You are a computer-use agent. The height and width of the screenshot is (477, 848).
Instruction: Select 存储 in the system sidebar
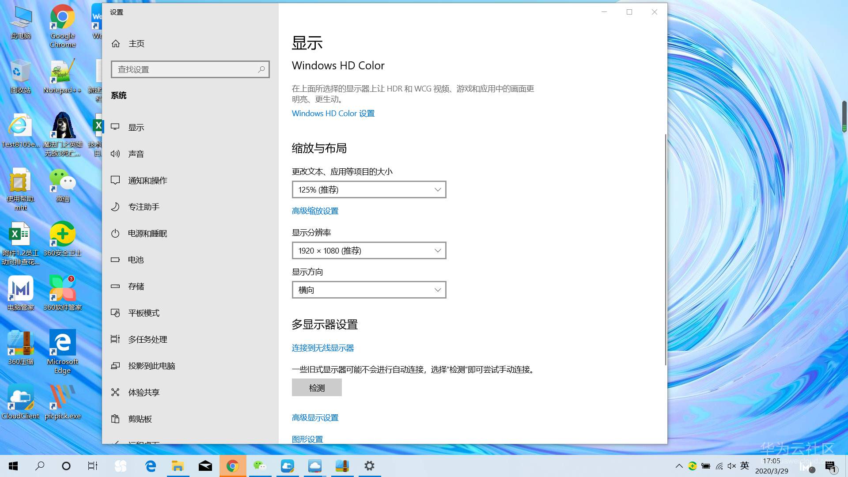click(136, 286)
